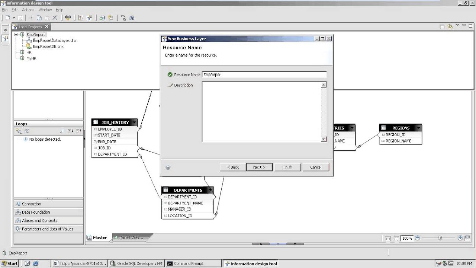
Task: Open the File menu
Action: [x=4, y=10]
